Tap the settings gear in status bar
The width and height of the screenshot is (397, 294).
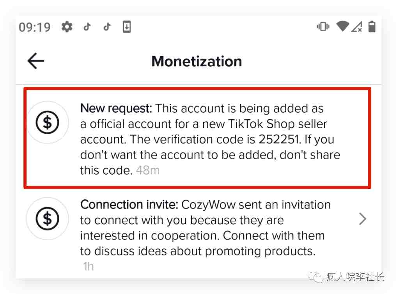67,27
